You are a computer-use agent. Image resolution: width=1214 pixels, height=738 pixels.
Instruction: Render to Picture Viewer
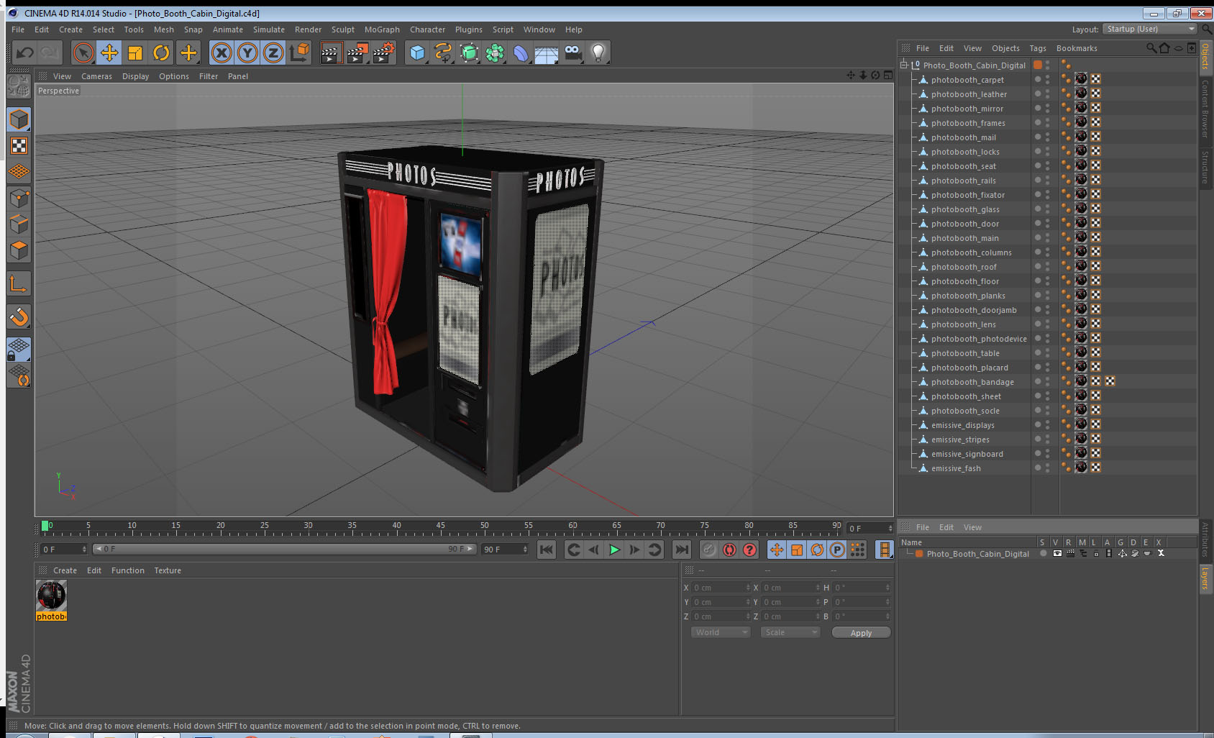(357, 53)
